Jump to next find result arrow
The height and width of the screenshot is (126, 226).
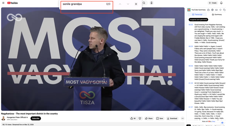(x=128, y=4)
